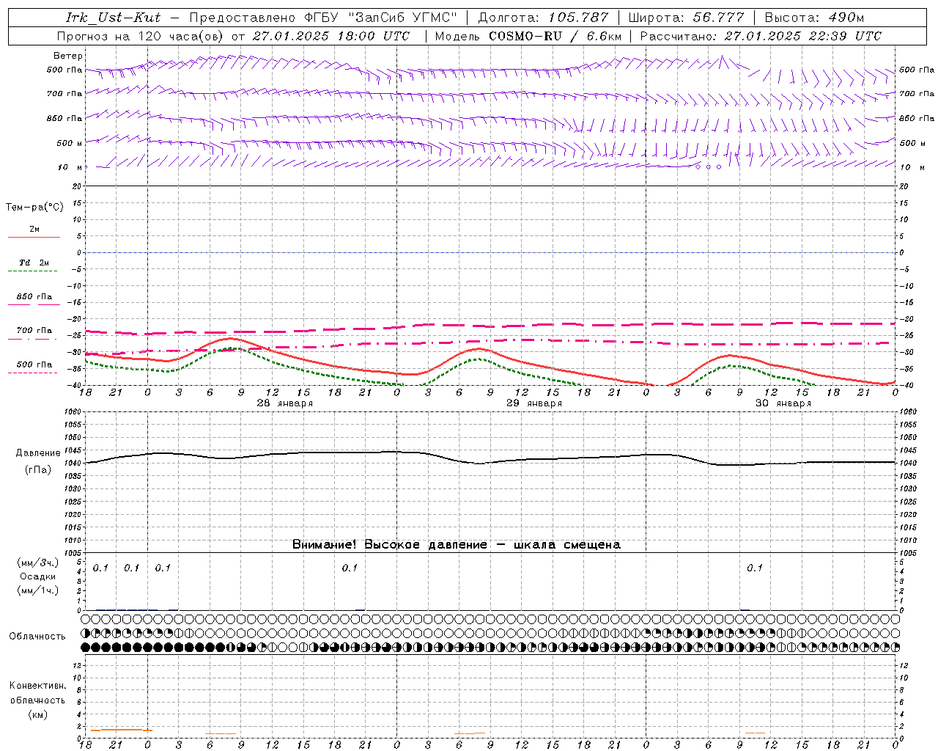Click the Конвективн. label
The width and height of the screenshot is (938, 751).
click(x=37, y=686)
